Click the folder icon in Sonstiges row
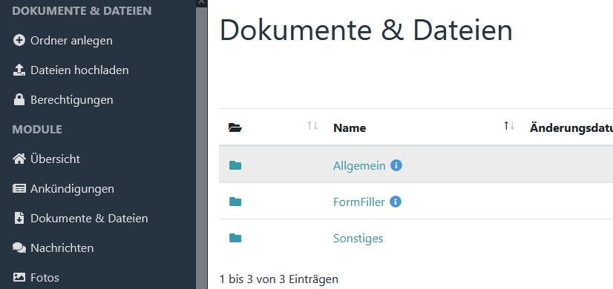 coord(235,238)
